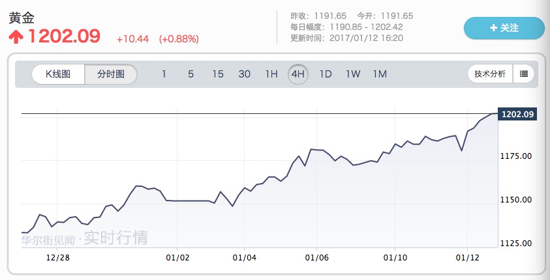The width and height of the screenshot is (550, 280).
Task: Select the 1 minute interval
Action: coord(164,74)
